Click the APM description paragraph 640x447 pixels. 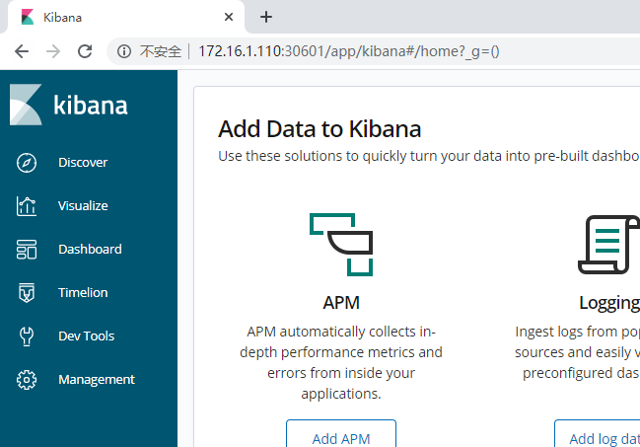[x=341, y=362]
